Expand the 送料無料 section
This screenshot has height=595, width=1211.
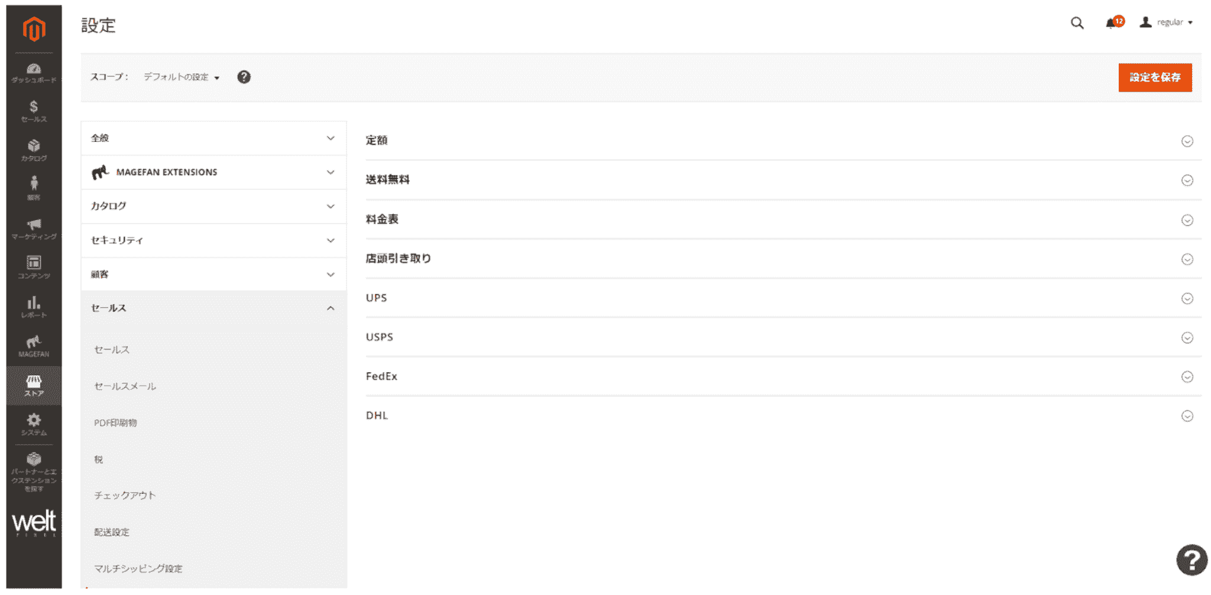click(x=1187, y=180)
